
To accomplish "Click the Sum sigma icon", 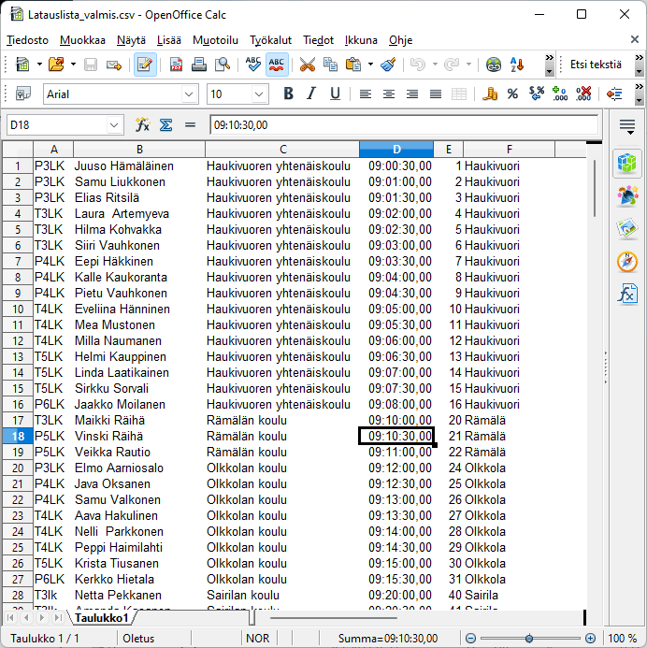I will click(165, 125).
